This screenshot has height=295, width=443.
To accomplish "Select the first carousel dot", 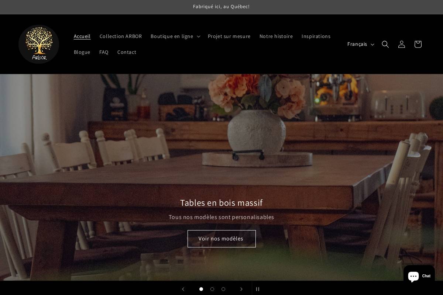I will click(201, 289).
